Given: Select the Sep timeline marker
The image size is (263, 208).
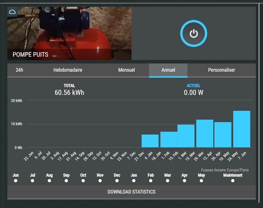Looking at the screenshot, I should [x=66, y=181].
